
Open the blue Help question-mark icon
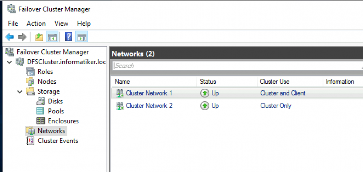click(69, 37)
